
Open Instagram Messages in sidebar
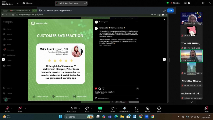[8, 50]
